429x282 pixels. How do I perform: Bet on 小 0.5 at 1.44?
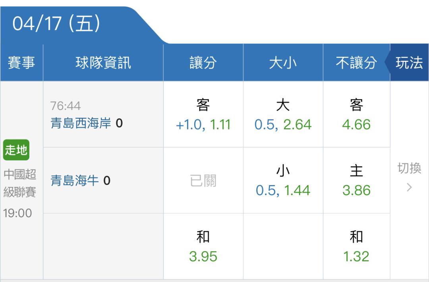tap(283, 181)
